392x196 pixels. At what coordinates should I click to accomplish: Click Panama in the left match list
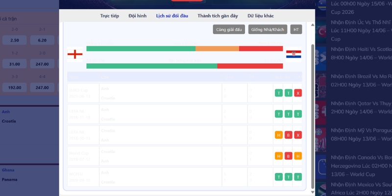coord(9,179)
